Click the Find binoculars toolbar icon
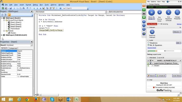 pos(24,8)
